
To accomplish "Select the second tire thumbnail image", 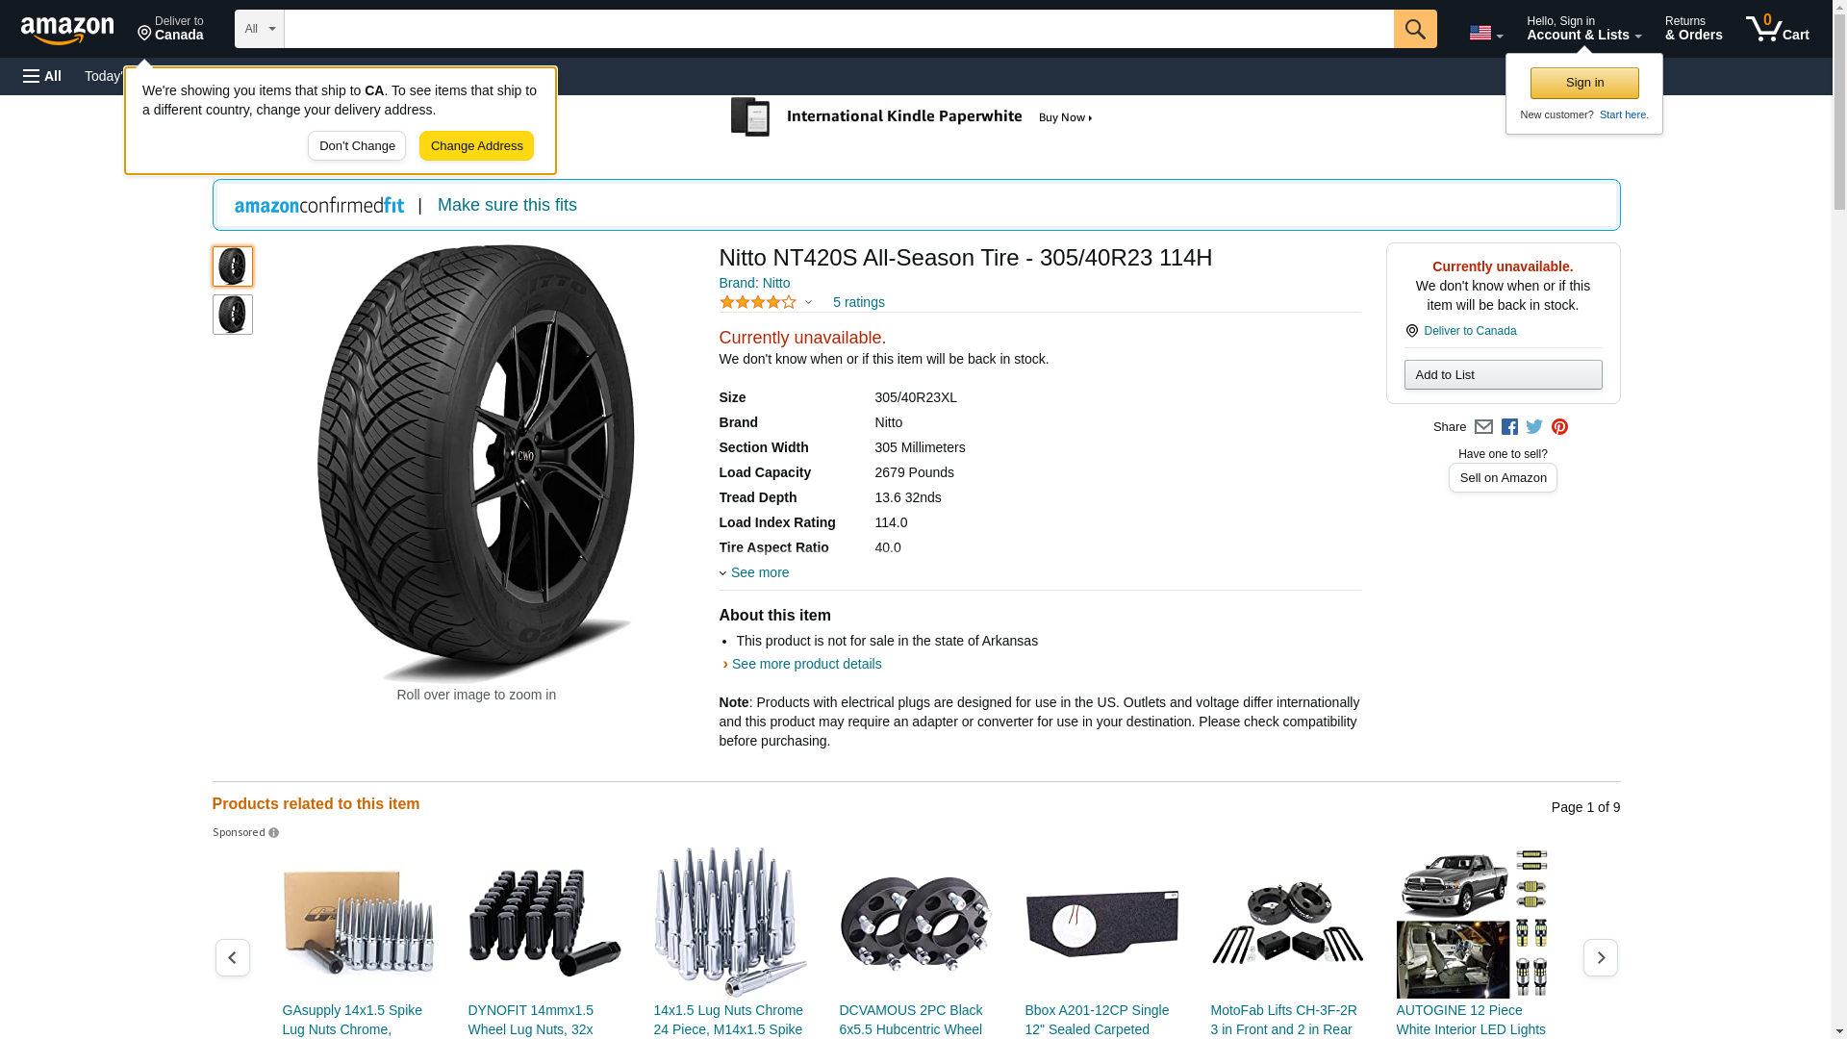I will [233, 315].
